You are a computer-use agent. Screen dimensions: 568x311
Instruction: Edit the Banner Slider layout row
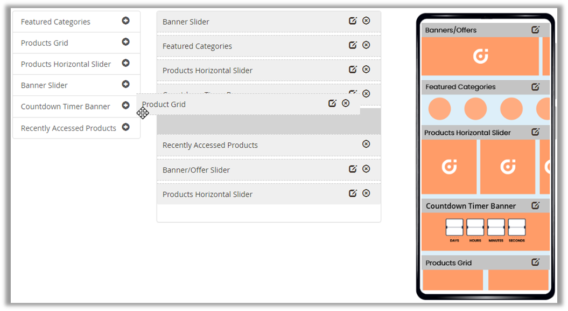(x=353, y=21)
